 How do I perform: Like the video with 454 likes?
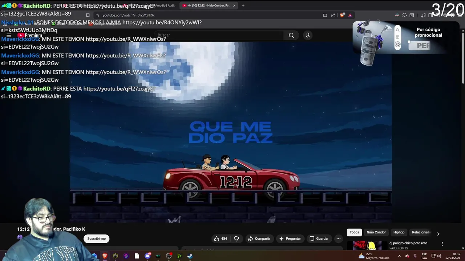point(221,239)
